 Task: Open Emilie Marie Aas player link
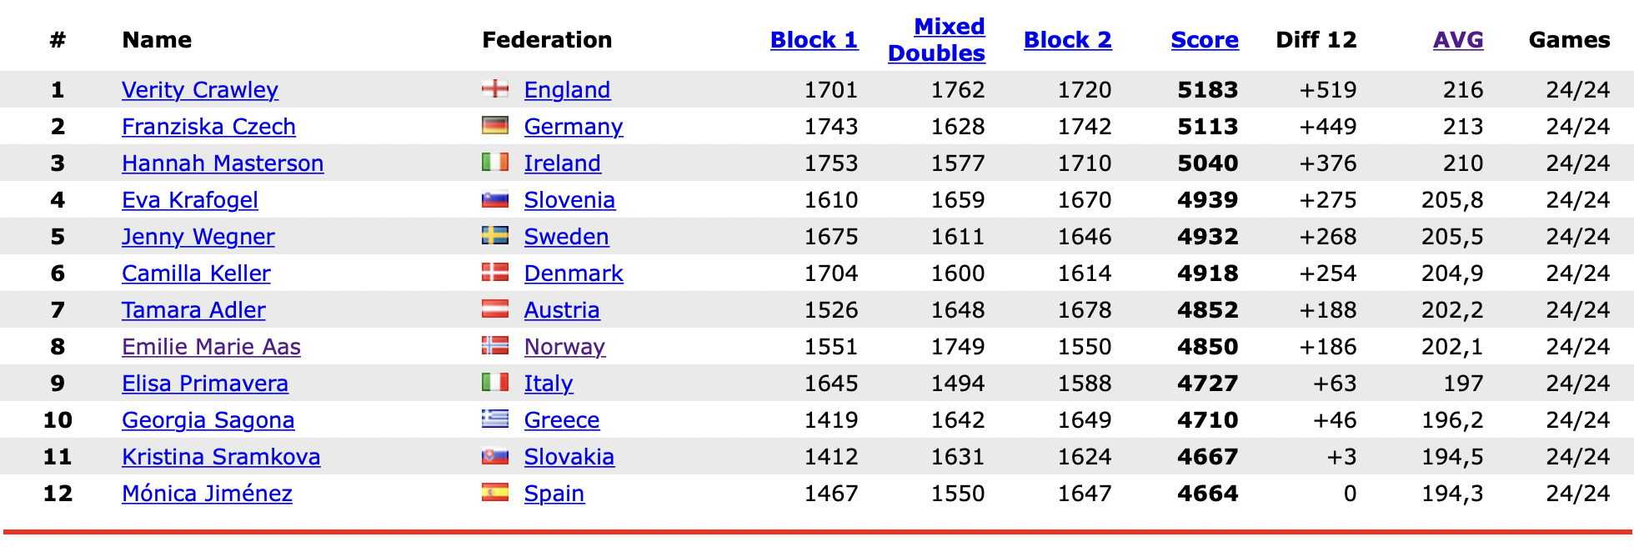pyautogui.click(x=211, y=347)
